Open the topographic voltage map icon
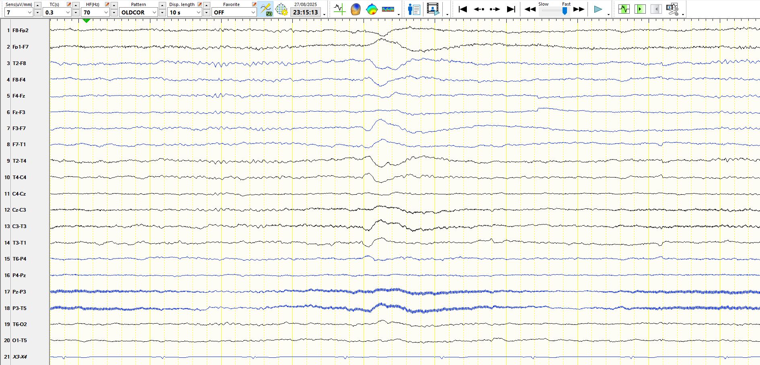760x365 pixels. tap(372, 9)
